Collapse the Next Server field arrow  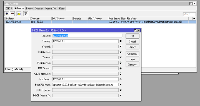coord(121,79)
